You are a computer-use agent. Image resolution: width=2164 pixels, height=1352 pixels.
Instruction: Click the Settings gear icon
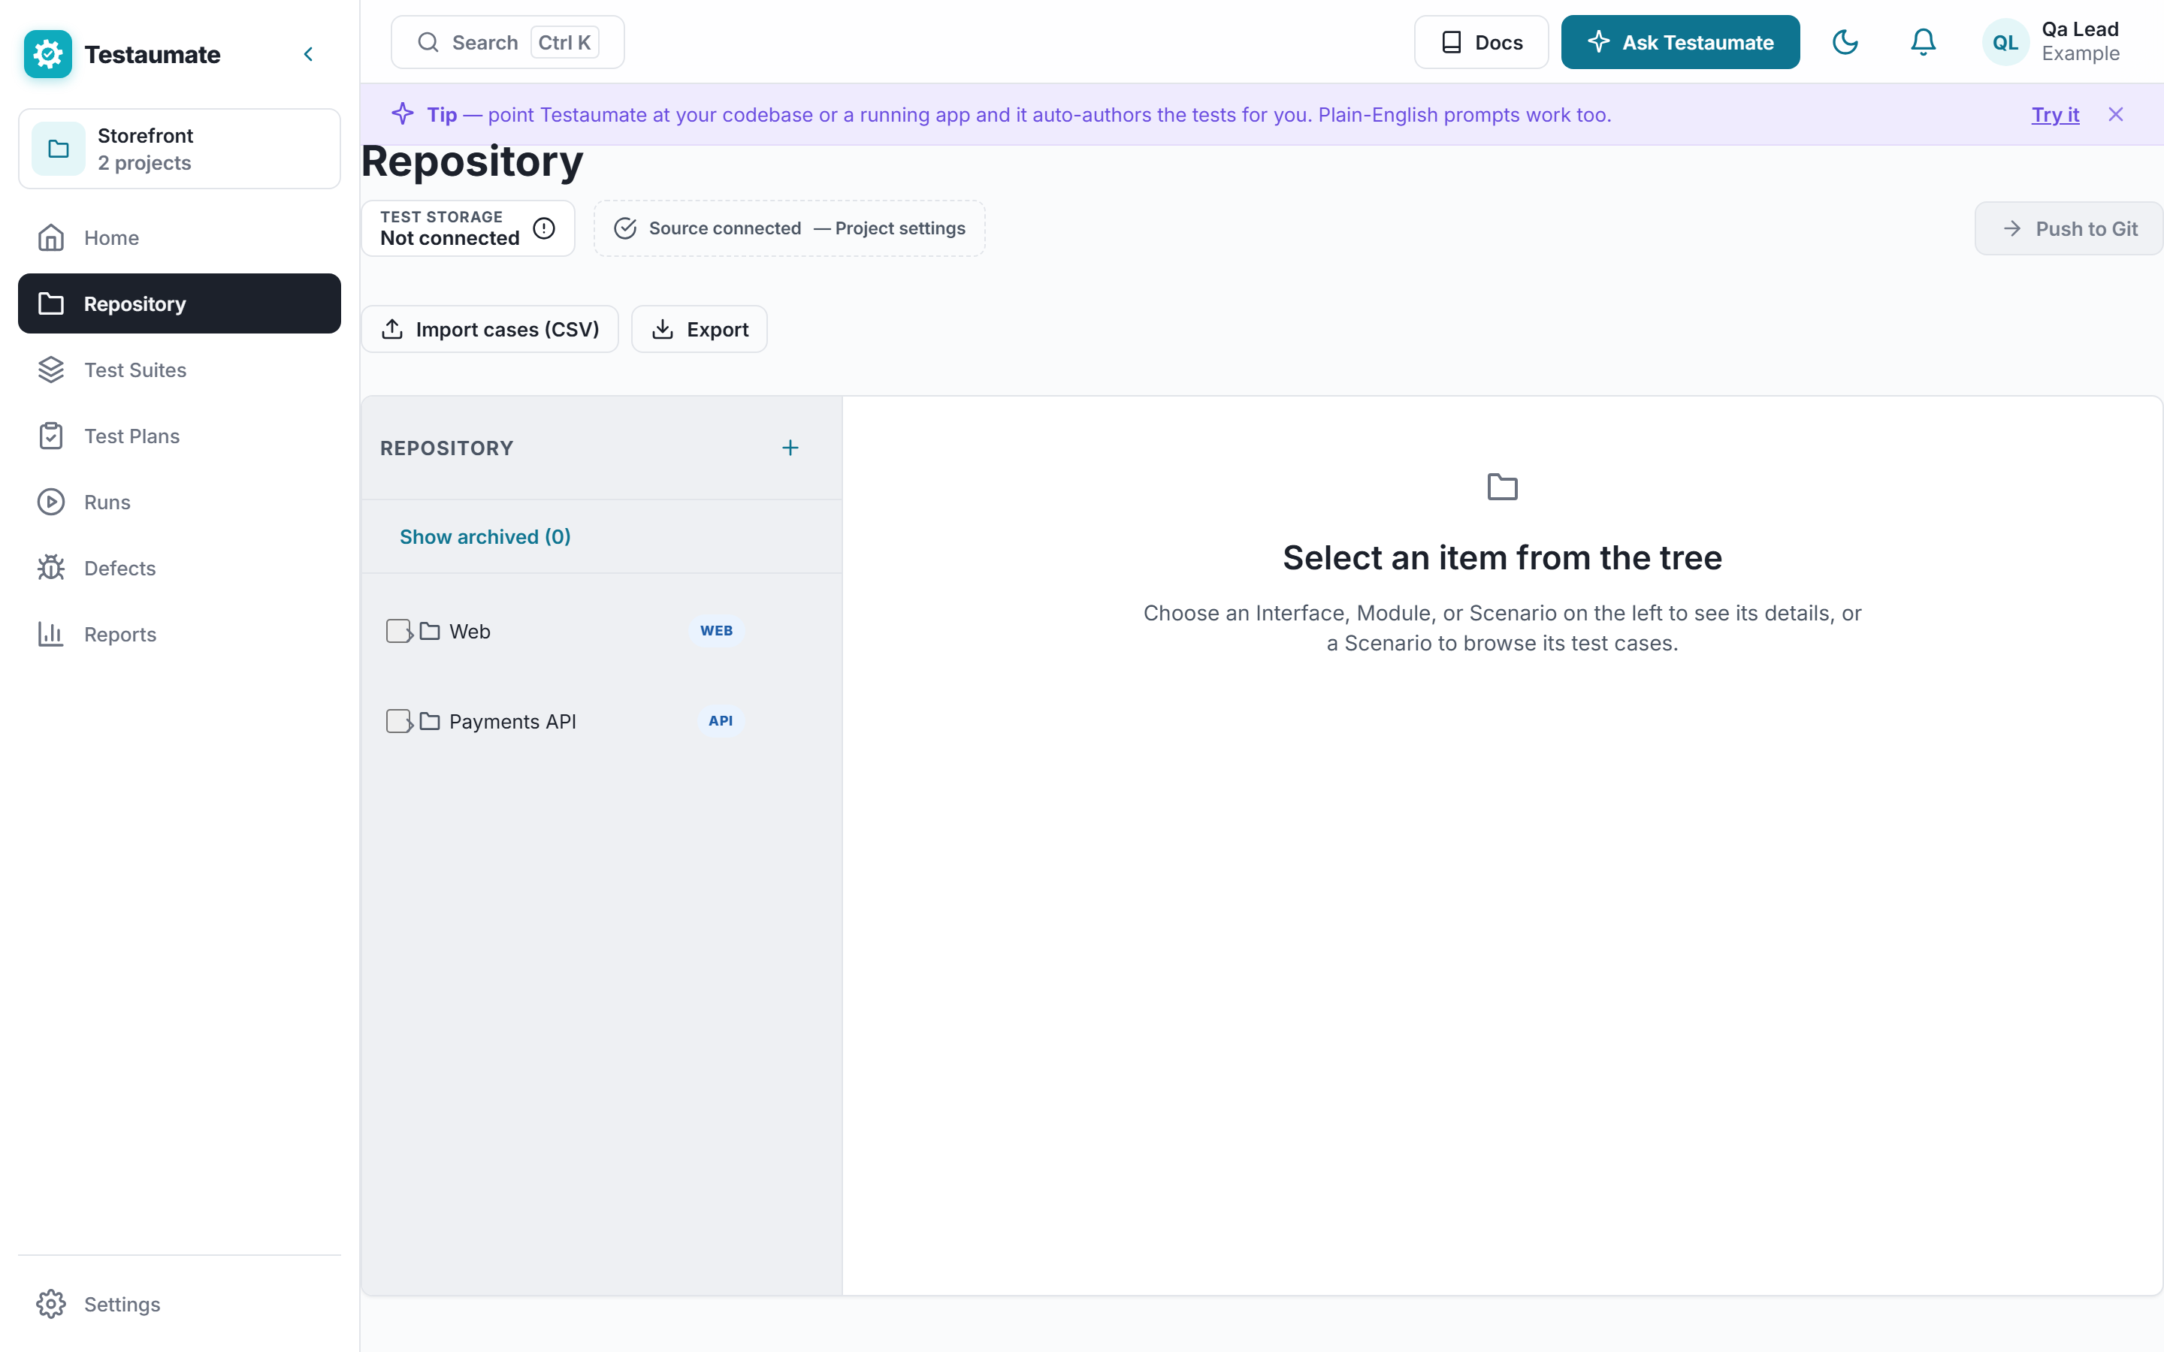(51, 1305)
